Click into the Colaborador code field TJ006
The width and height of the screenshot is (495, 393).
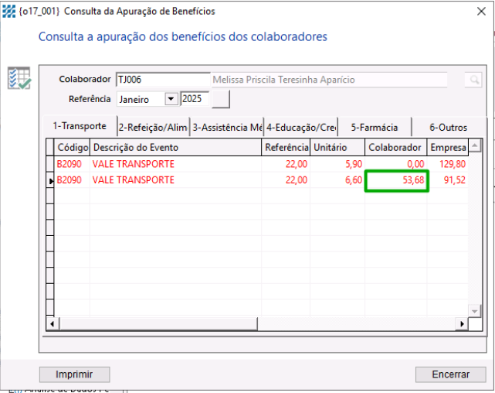162,80
